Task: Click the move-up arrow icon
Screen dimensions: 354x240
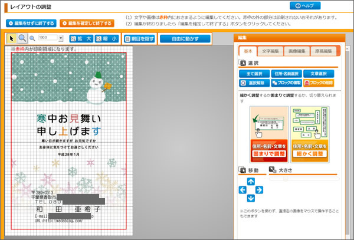Action: point(251,182)
